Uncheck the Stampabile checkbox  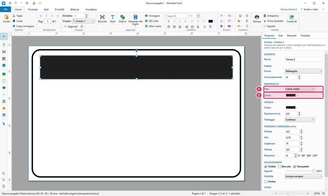click(x=295, y=166)
